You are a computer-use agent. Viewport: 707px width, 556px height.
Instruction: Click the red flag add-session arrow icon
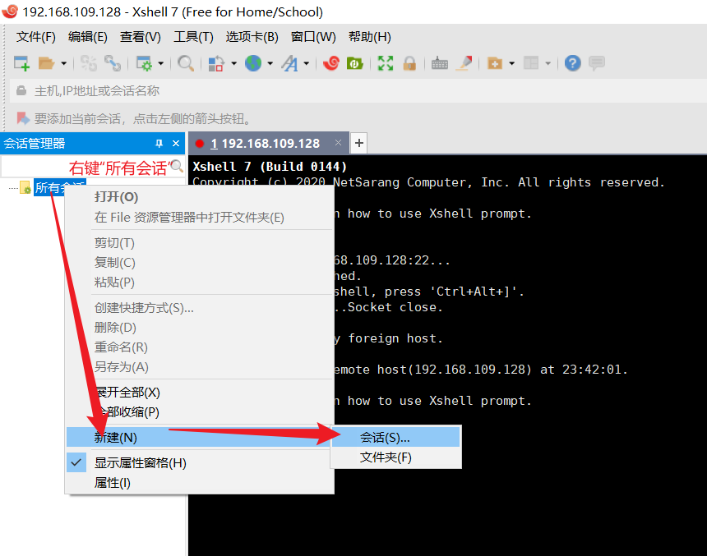(x=23, y=118)
